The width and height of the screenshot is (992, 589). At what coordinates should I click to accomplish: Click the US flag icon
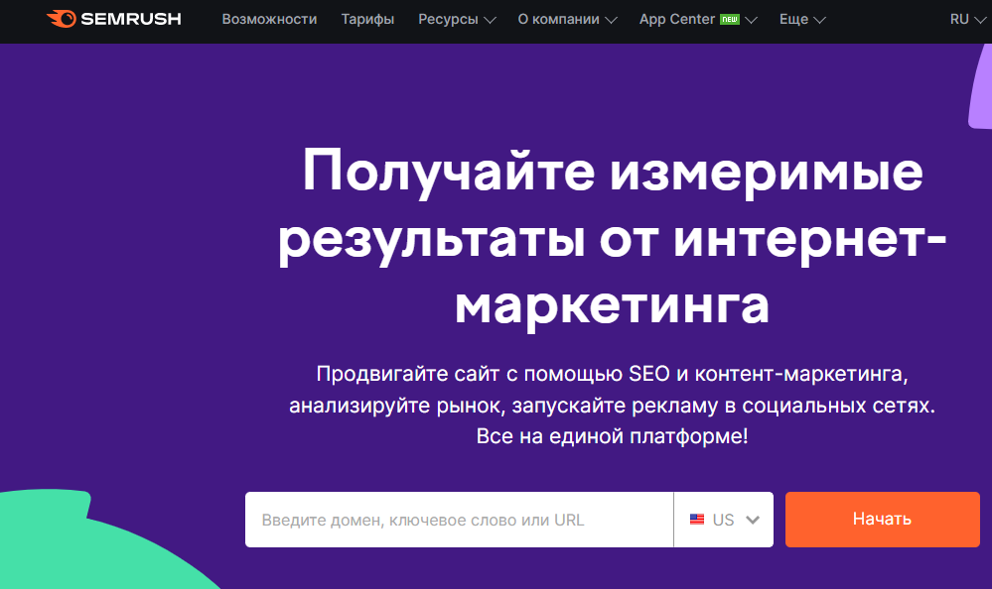696,520
